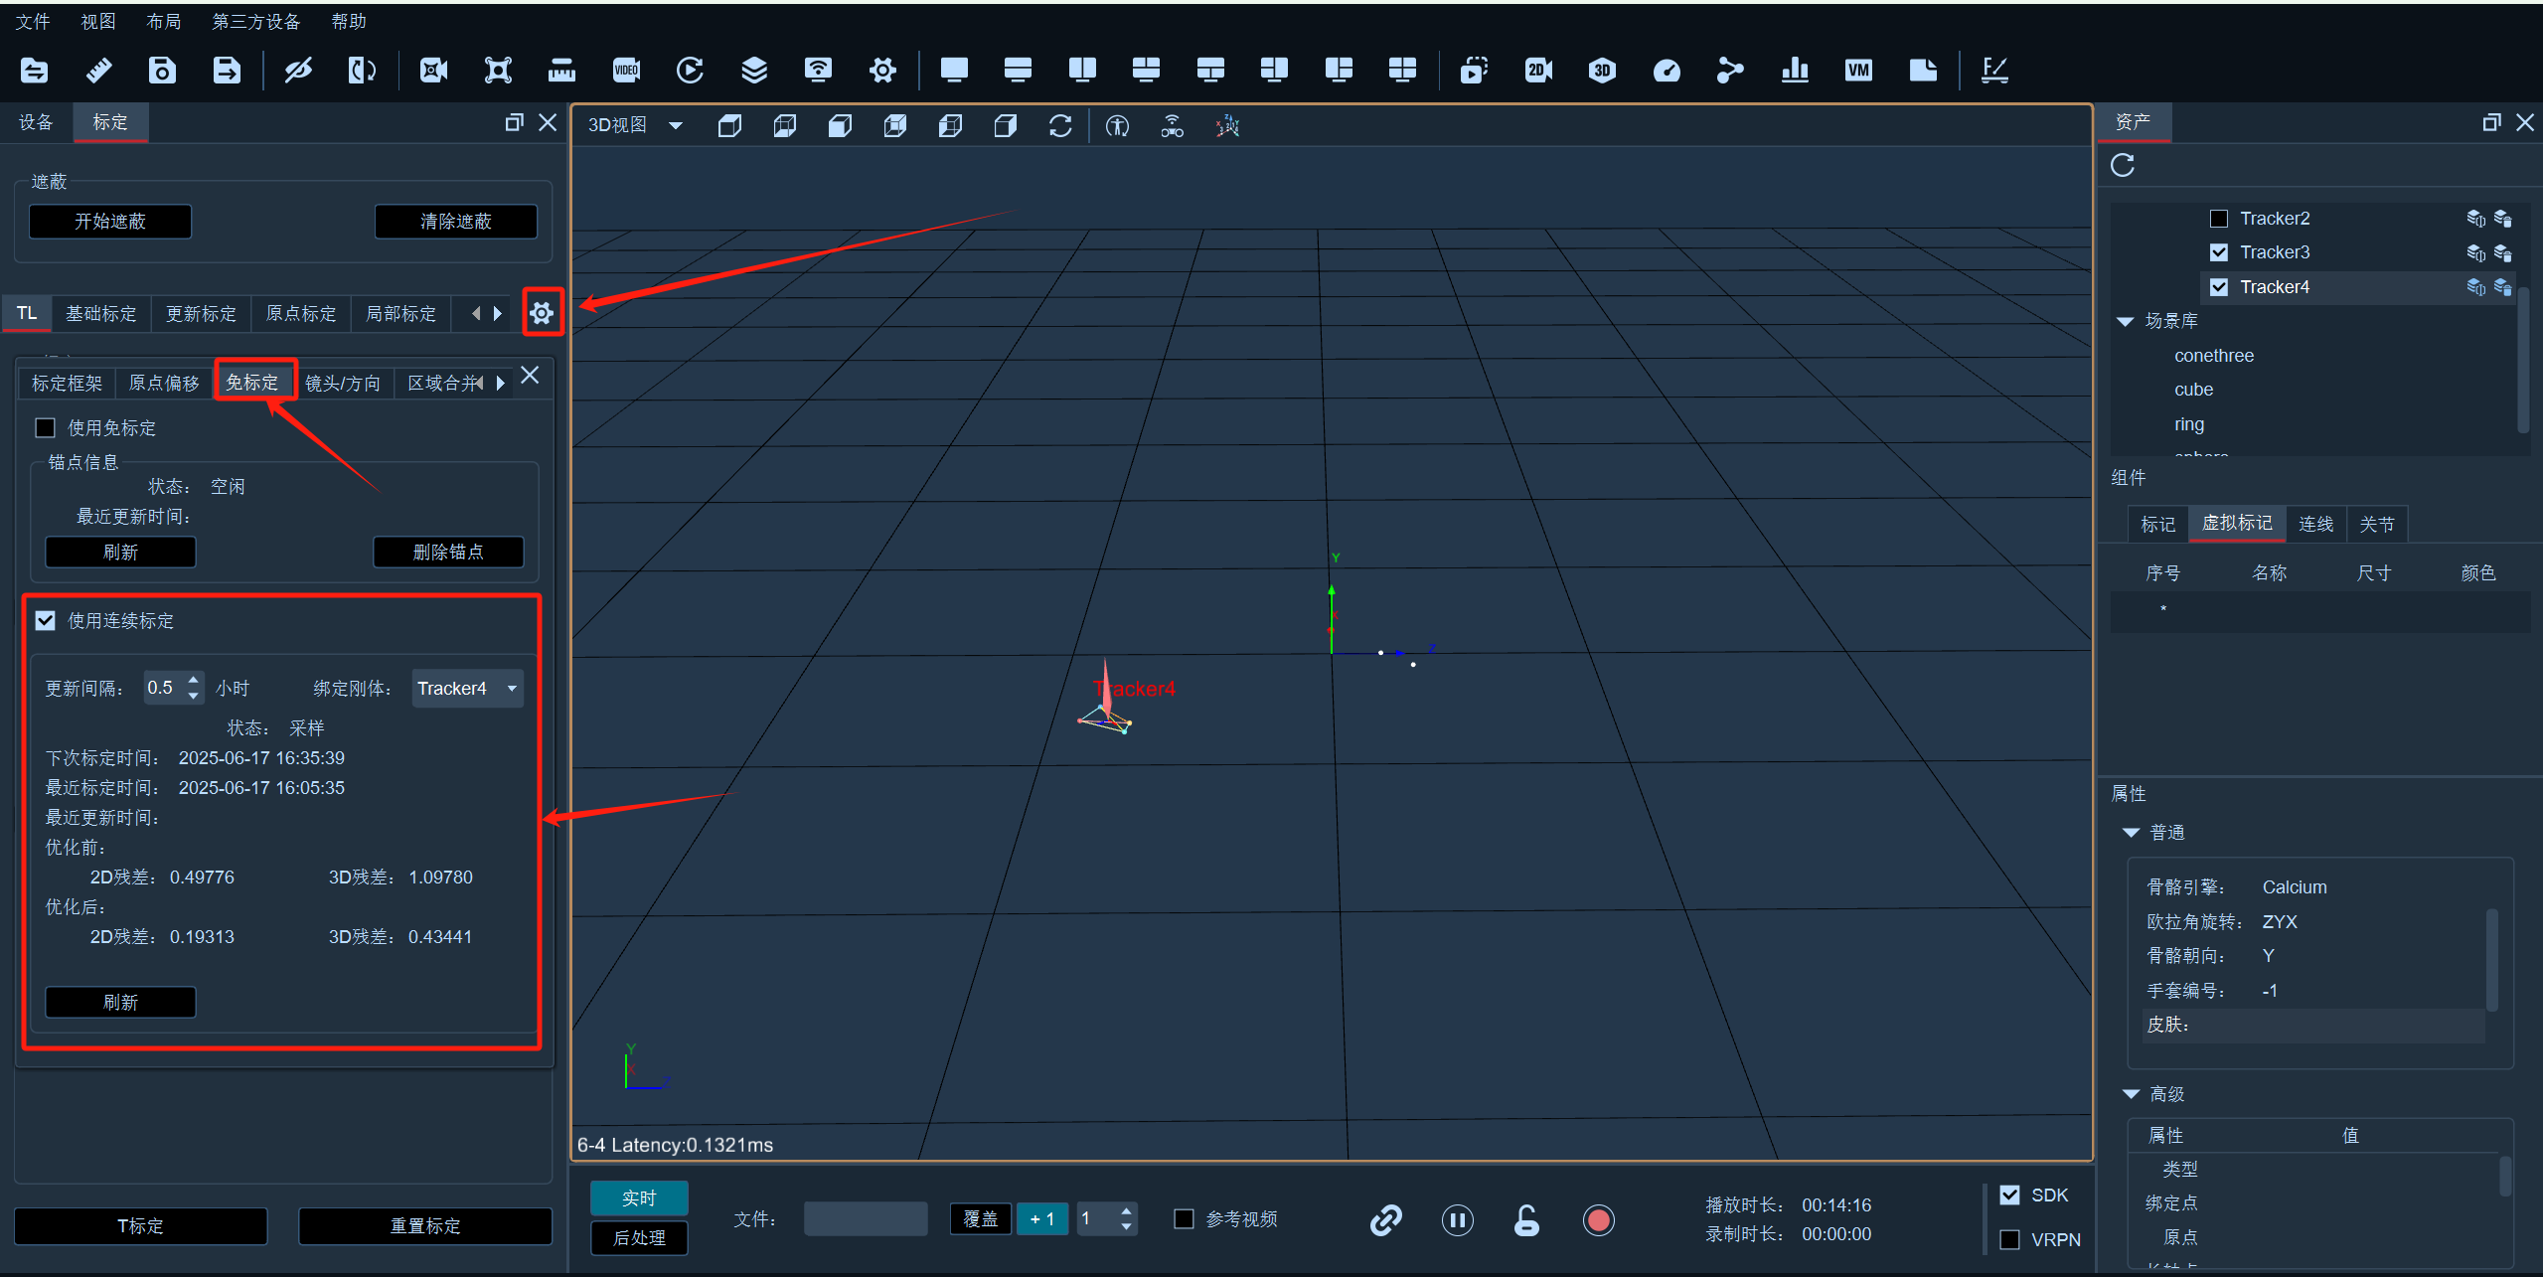Image resolution: width=2543 pixels, height=1277 pixels.
Task: Click the monitor with wifi icon
Action: pos(818,70)
